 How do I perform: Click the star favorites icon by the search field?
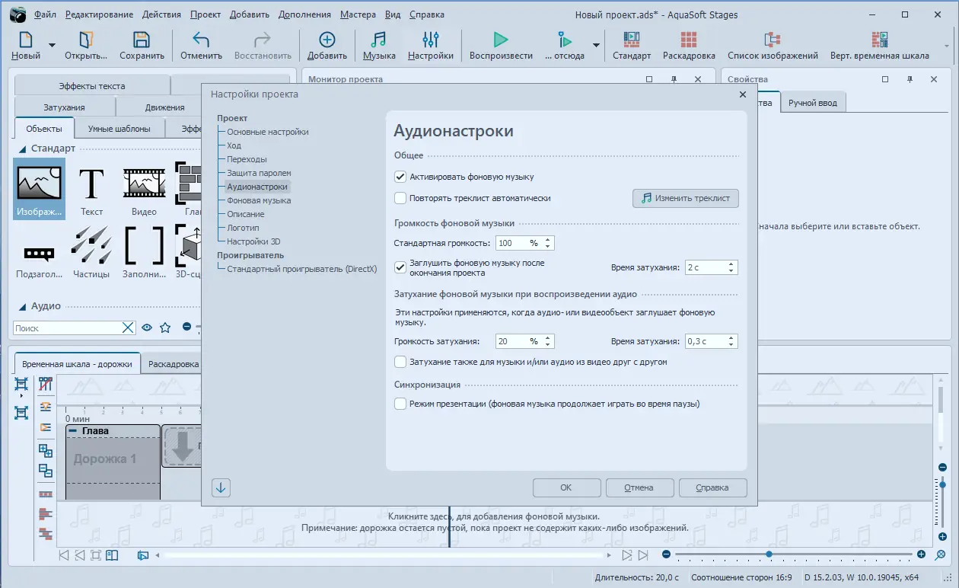coord(165,328)
